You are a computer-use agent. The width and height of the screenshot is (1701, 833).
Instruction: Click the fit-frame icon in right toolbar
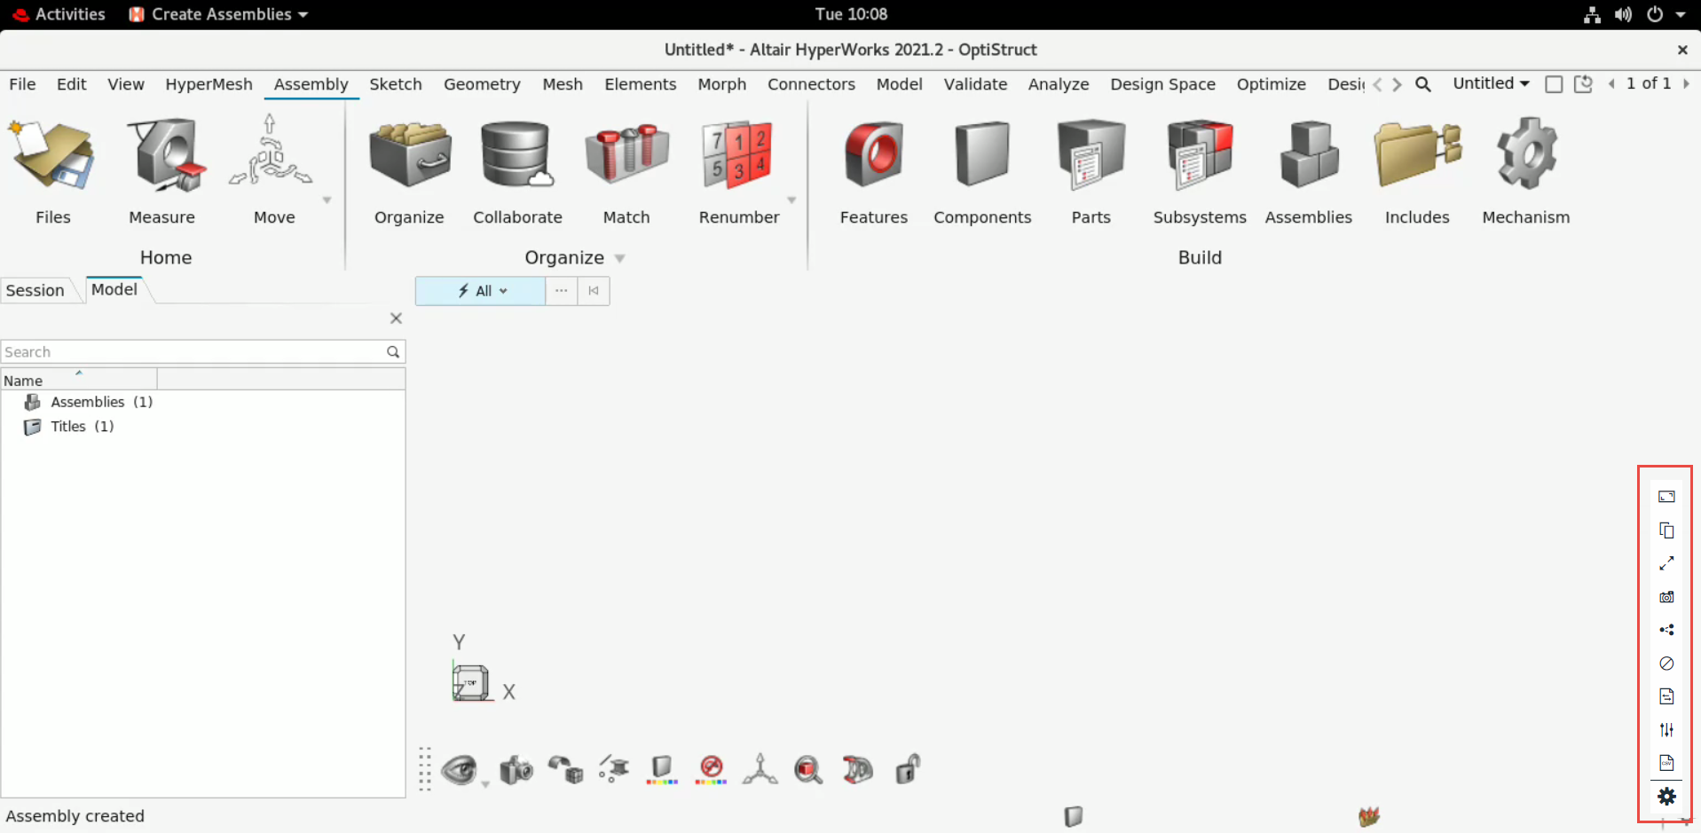[x=1666, y=497]
